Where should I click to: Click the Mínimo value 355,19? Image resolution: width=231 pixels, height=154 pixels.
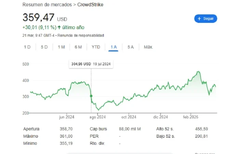pyautogui.click(x=66, y=143)
